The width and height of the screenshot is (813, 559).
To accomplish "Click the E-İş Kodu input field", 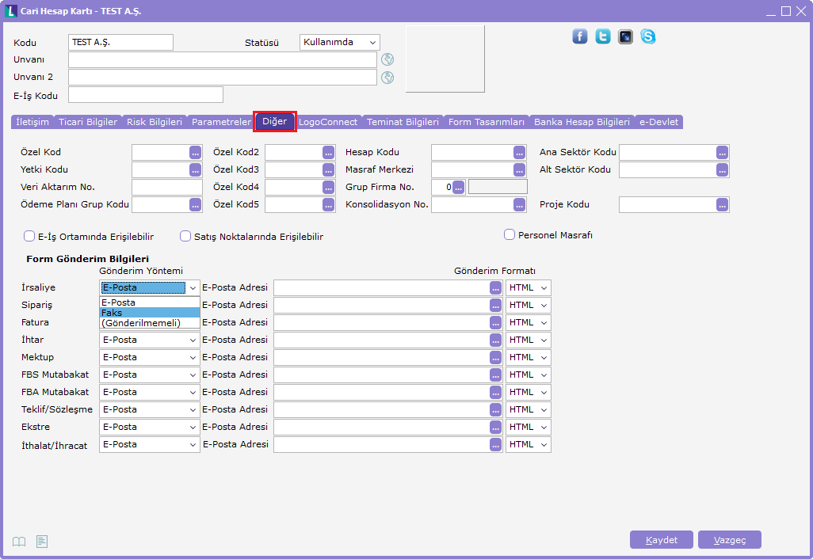I will pyautogui.click(x=146, y=95).
